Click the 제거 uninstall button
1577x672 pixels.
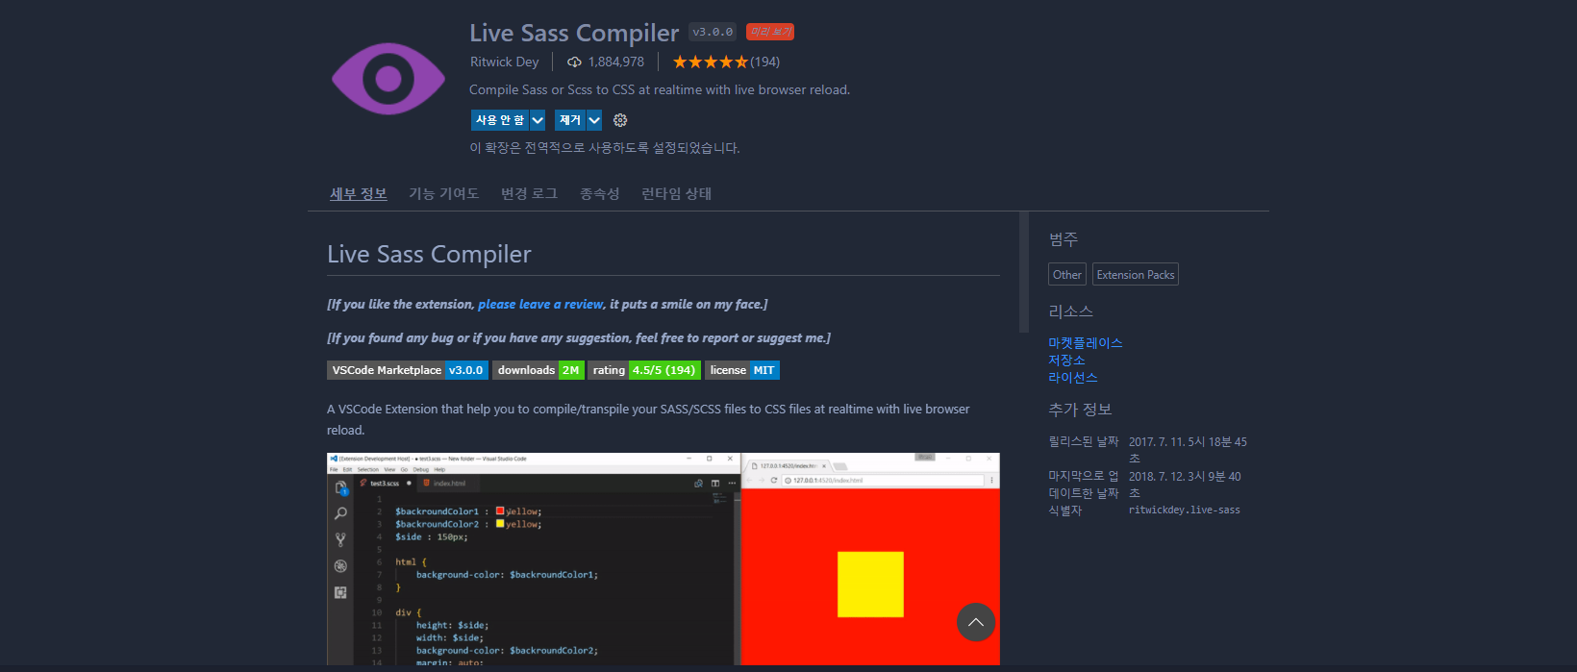(x=570, y=120)
